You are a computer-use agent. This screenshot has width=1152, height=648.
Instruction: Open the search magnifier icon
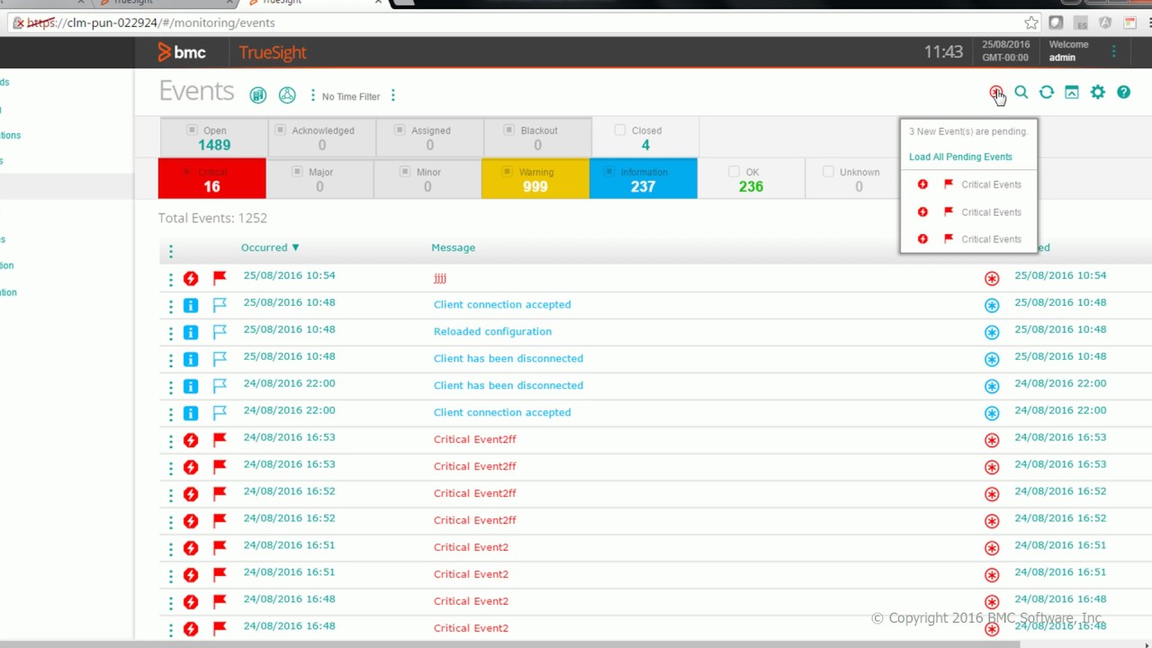pyautogui.click(x=1021, y=92)
